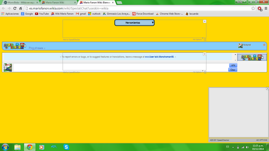The width and height of the screenshot is (269, 151).
Task: Open the red extension icon in toolbar
Action: 260,8
